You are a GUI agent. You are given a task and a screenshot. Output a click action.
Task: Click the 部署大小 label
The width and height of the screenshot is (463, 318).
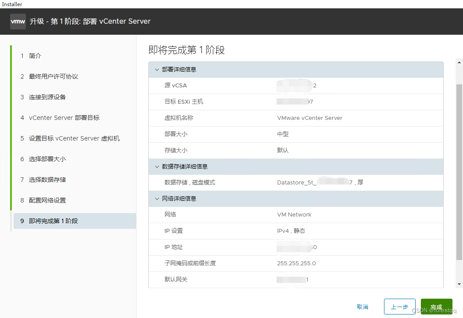176,134
